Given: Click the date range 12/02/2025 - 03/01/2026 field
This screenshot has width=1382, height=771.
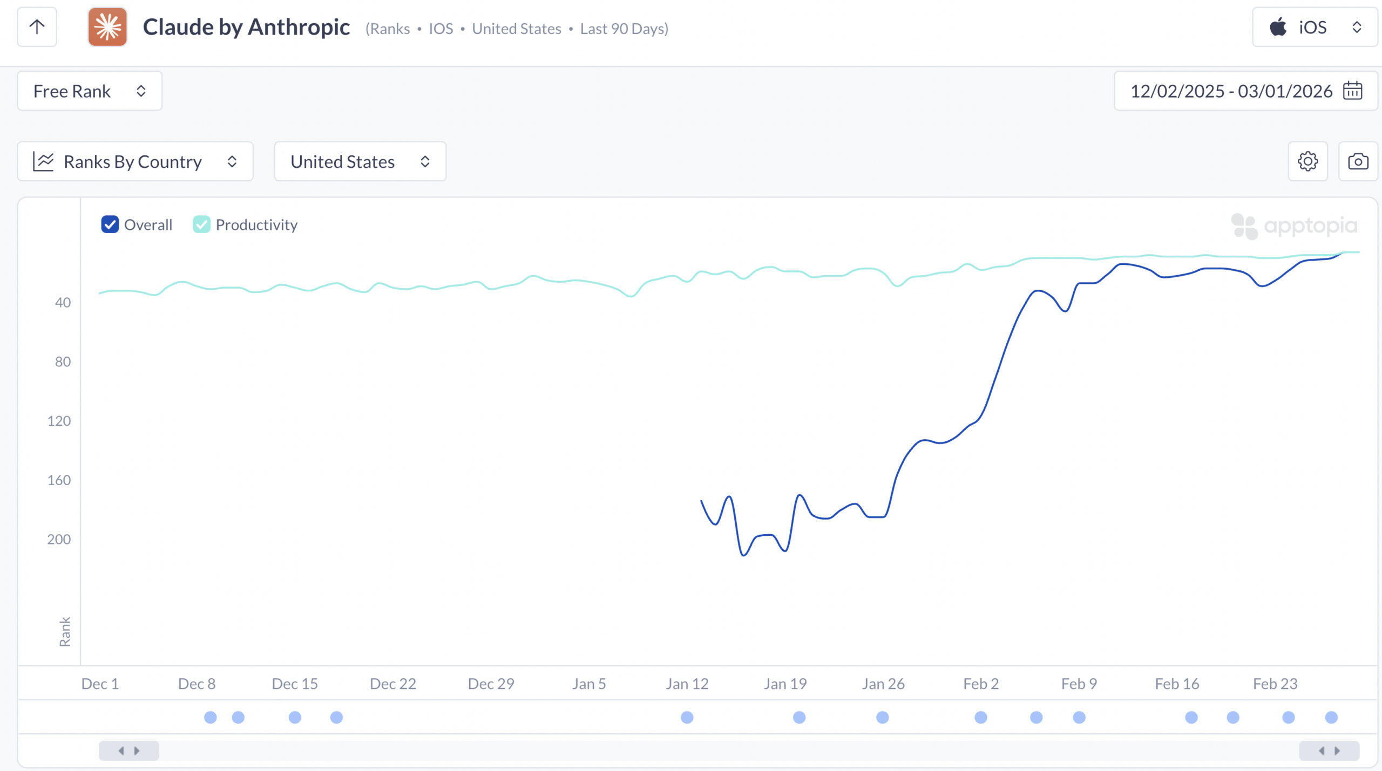Looking at the screenshot, I should (1231, 91).
